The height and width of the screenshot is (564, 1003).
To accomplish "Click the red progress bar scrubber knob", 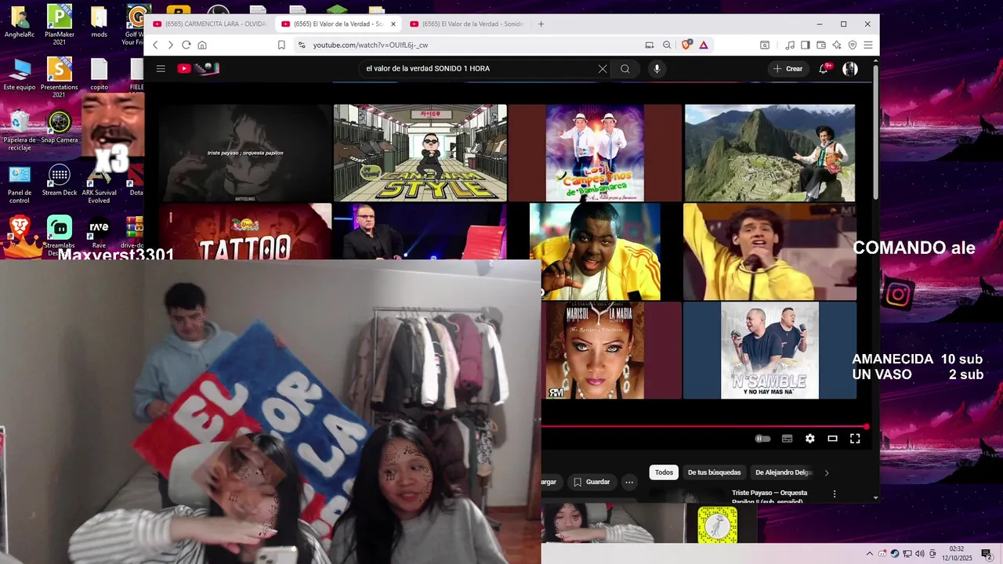I will click(x=866, y=427).
